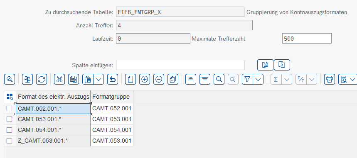
Task: Click the Views layout icon
Action: 344,79
